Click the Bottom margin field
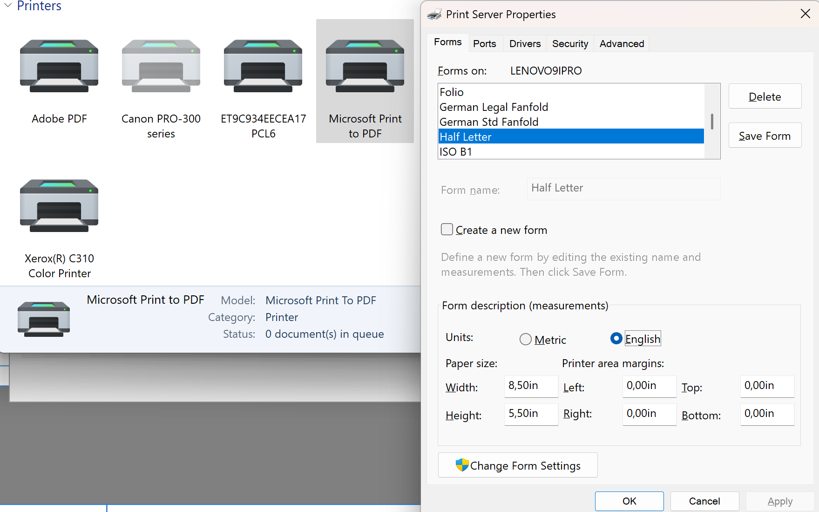819x512 pixels. pos(767,414)
